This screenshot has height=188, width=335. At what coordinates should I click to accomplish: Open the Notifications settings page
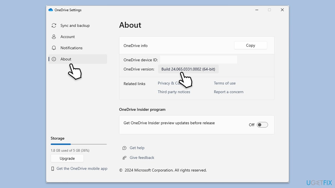coord(71,48)
